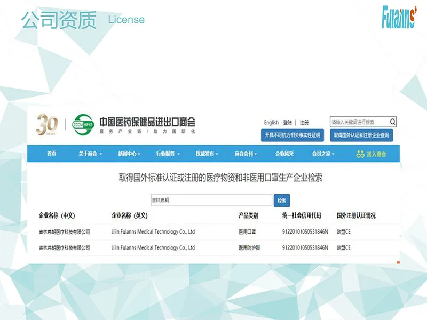Select 吉林弗朗医疗科技有限公司 in the 医用口罩 row
Screen dimensions: 427x320
point(65,232)
